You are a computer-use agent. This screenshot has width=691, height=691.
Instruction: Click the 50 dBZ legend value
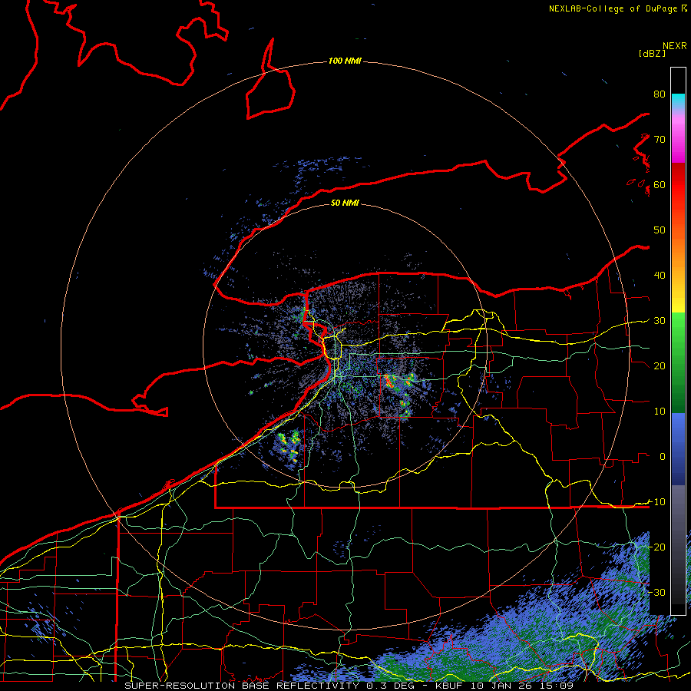coord(660,230)
